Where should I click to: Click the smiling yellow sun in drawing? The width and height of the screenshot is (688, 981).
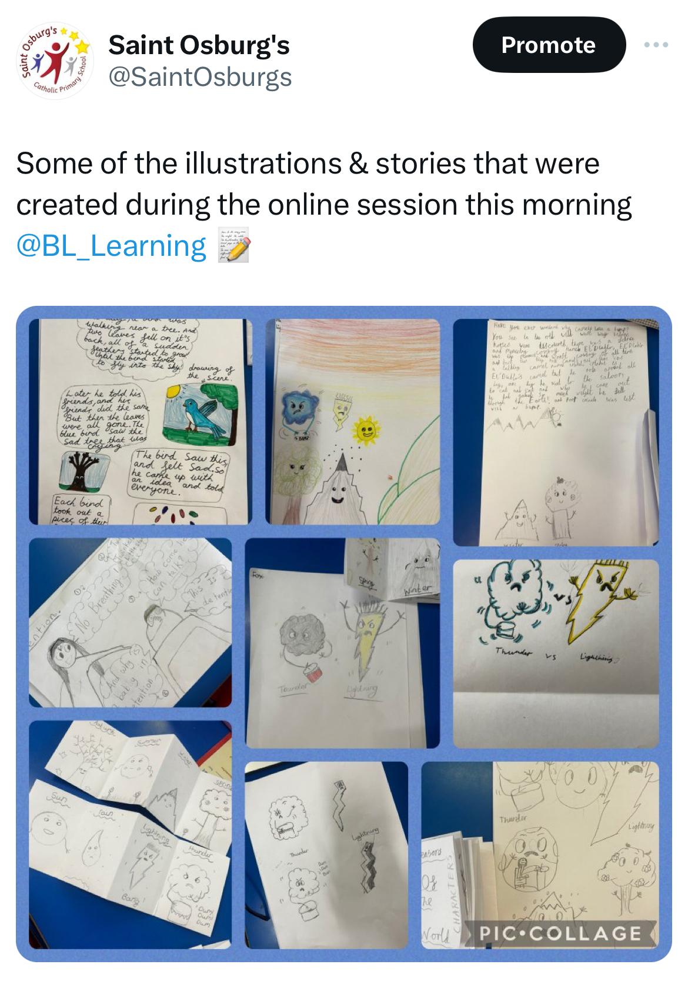365,432
